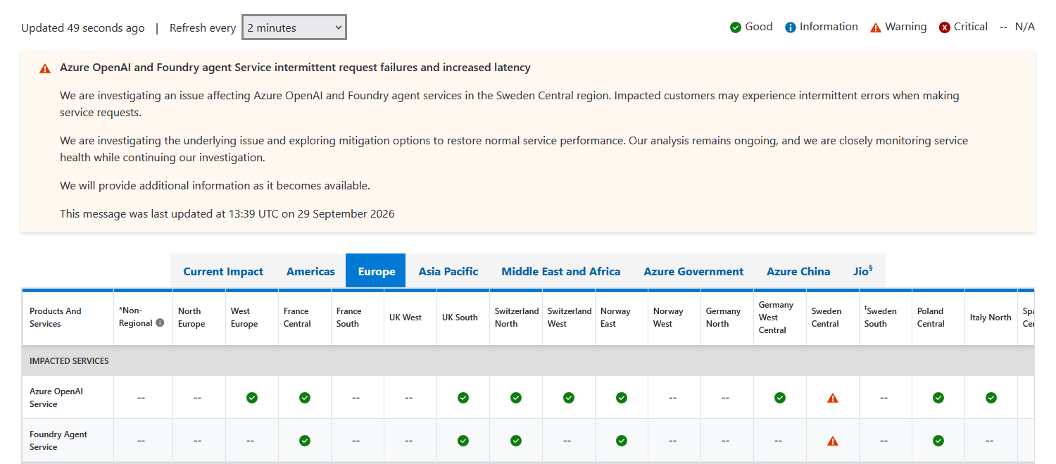Click the IMPACTED SERVICES section heading
Screen dimensions: 1056x464
pyautogui.click(x=69, y=361)
